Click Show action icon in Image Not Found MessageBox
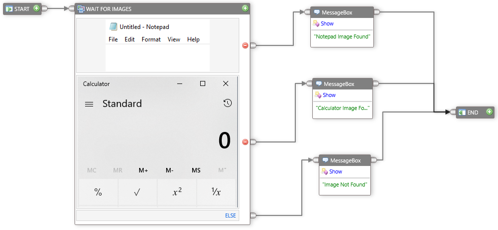 click(x=324, y=171)
